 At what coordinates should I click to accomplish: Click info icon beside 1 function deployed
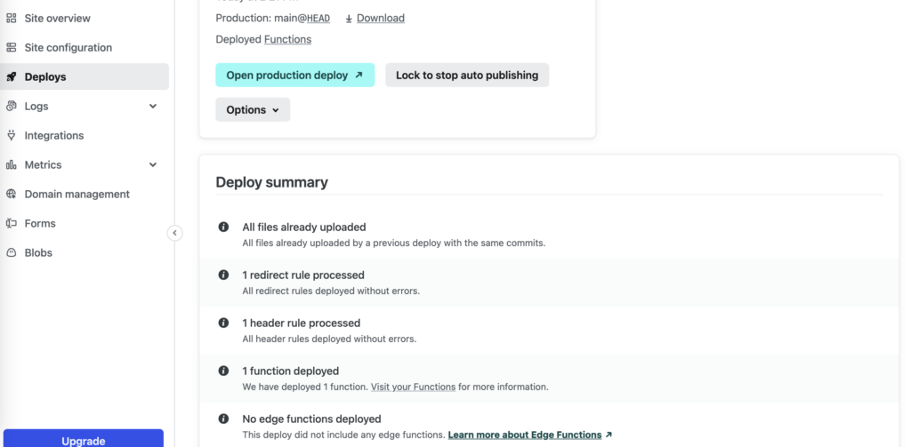point(224,371)
